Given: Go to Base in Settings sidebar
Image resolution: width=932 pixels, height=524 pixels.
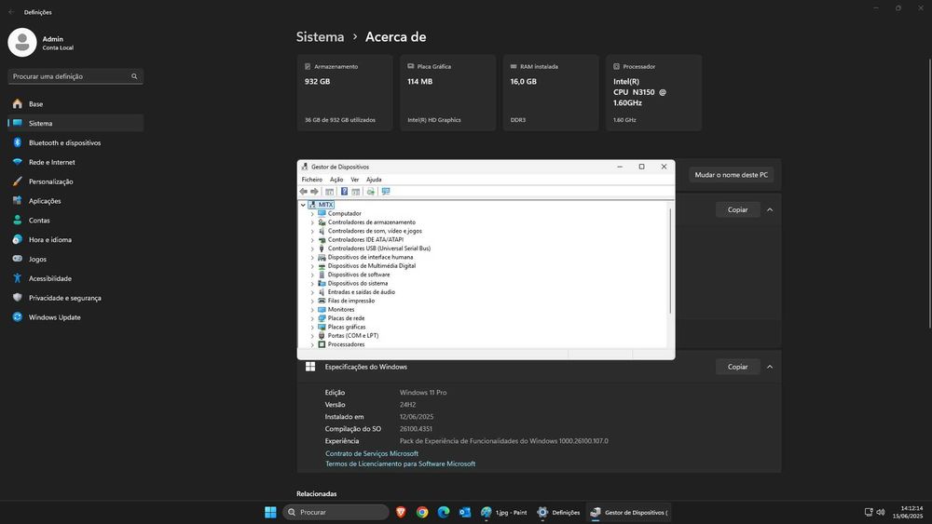Looking at the screenshot, I should tap(75, 104).
